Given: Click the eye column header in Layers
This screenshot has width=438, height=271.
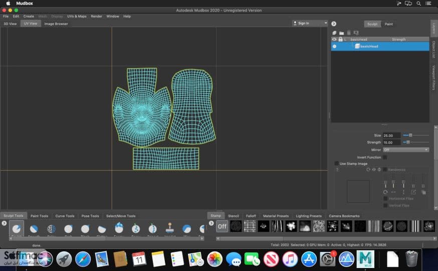Looking at the screenshot, I should (x=334, y=40).
